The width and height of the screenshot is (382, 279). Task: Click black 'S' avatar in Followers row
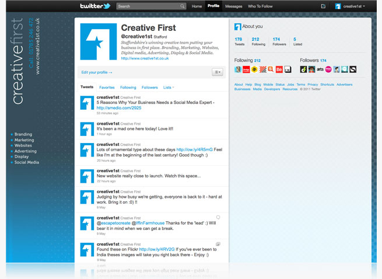tap(353, 69)
